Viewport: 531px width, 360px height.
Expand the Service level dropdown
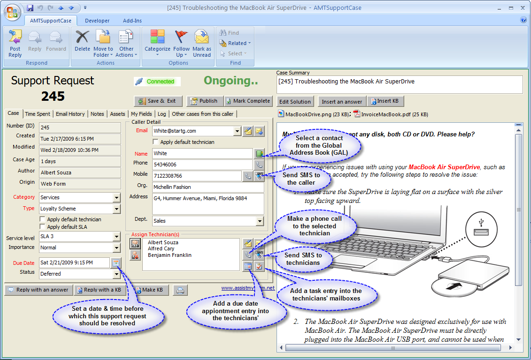pyautogui.click(x=116, y=237)
